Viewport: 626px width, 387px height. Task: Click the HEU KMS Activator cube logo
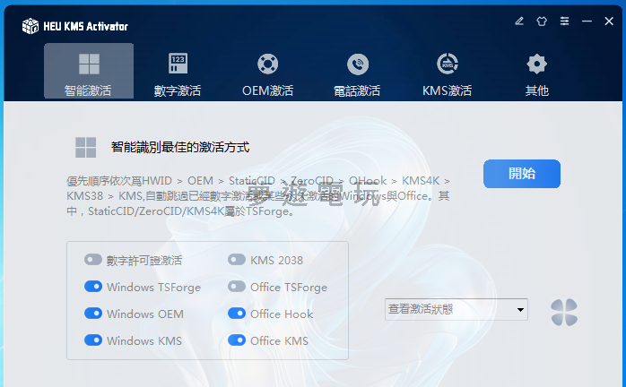click(x=30, y=26)
